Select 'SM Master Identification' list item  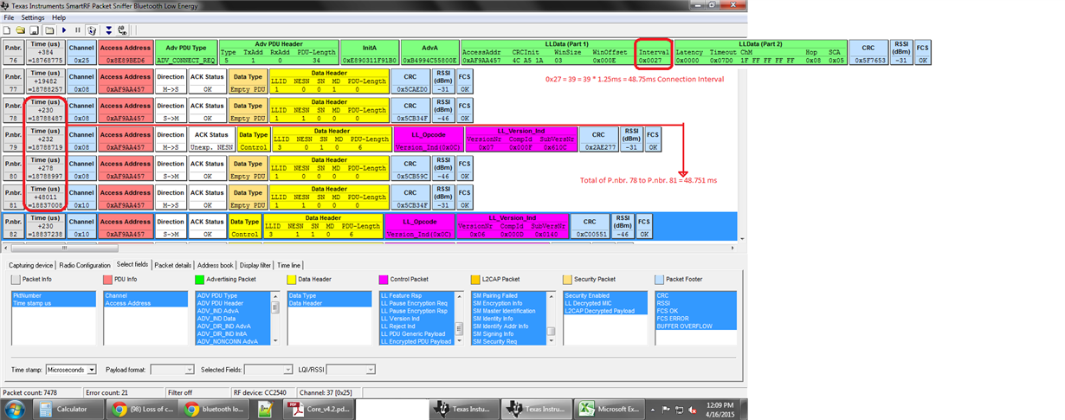click(x=509, y=312)
